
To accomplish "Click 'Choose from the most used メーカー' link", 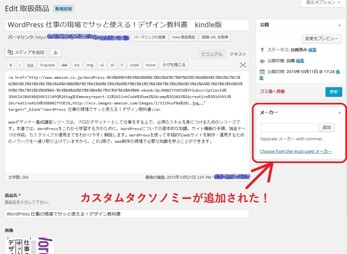I will pyautogui.click(x=295, y=151).
